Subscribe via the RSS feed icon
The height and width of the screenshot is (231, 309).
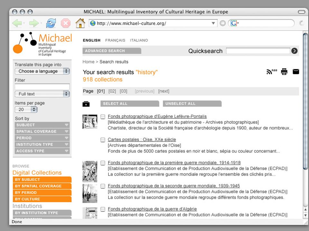click(x=272, y=72)
